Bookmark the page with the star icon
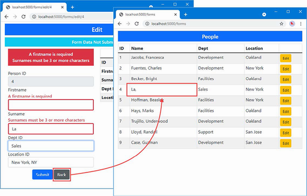This screenshot has width=307, height=196. pyautogui.click(x=281, y=24)
